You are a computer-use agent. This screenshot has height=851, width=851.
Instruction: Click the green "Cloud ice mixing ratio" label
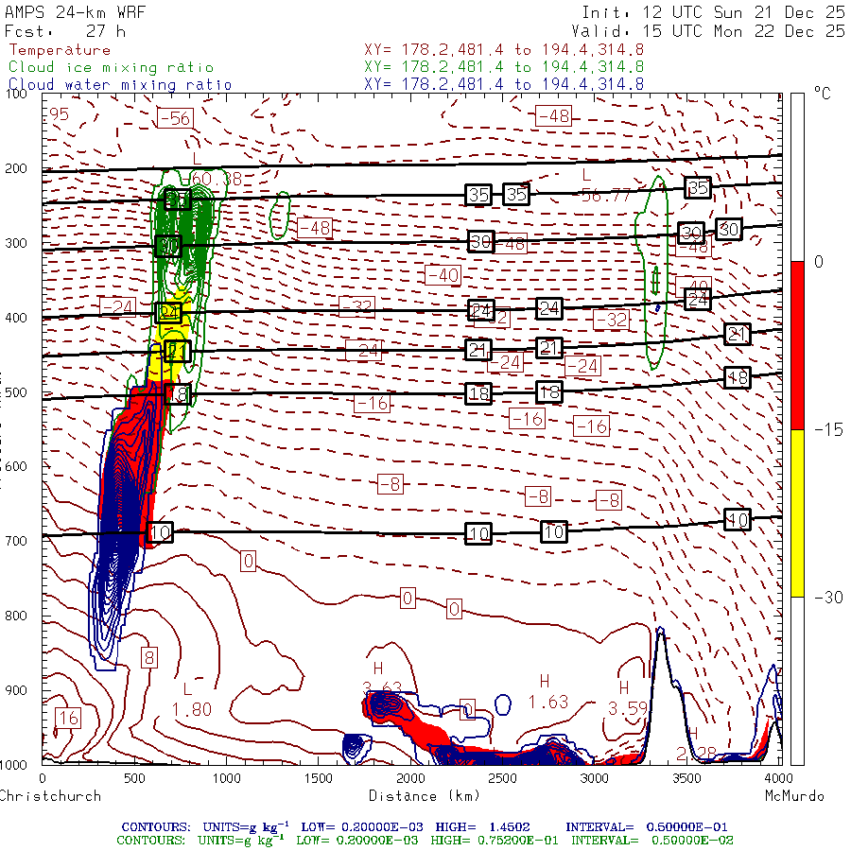[x=112, y=67]
